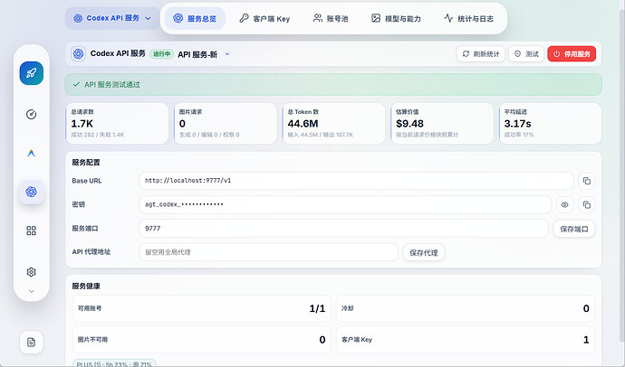Click the 总请求数 1.7K stat card
The height and width of the screenshot is (367, 625).
click(117, 123)
